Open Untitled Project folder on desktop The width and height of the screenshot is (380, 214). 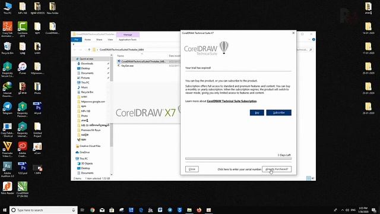pos(37,130)
